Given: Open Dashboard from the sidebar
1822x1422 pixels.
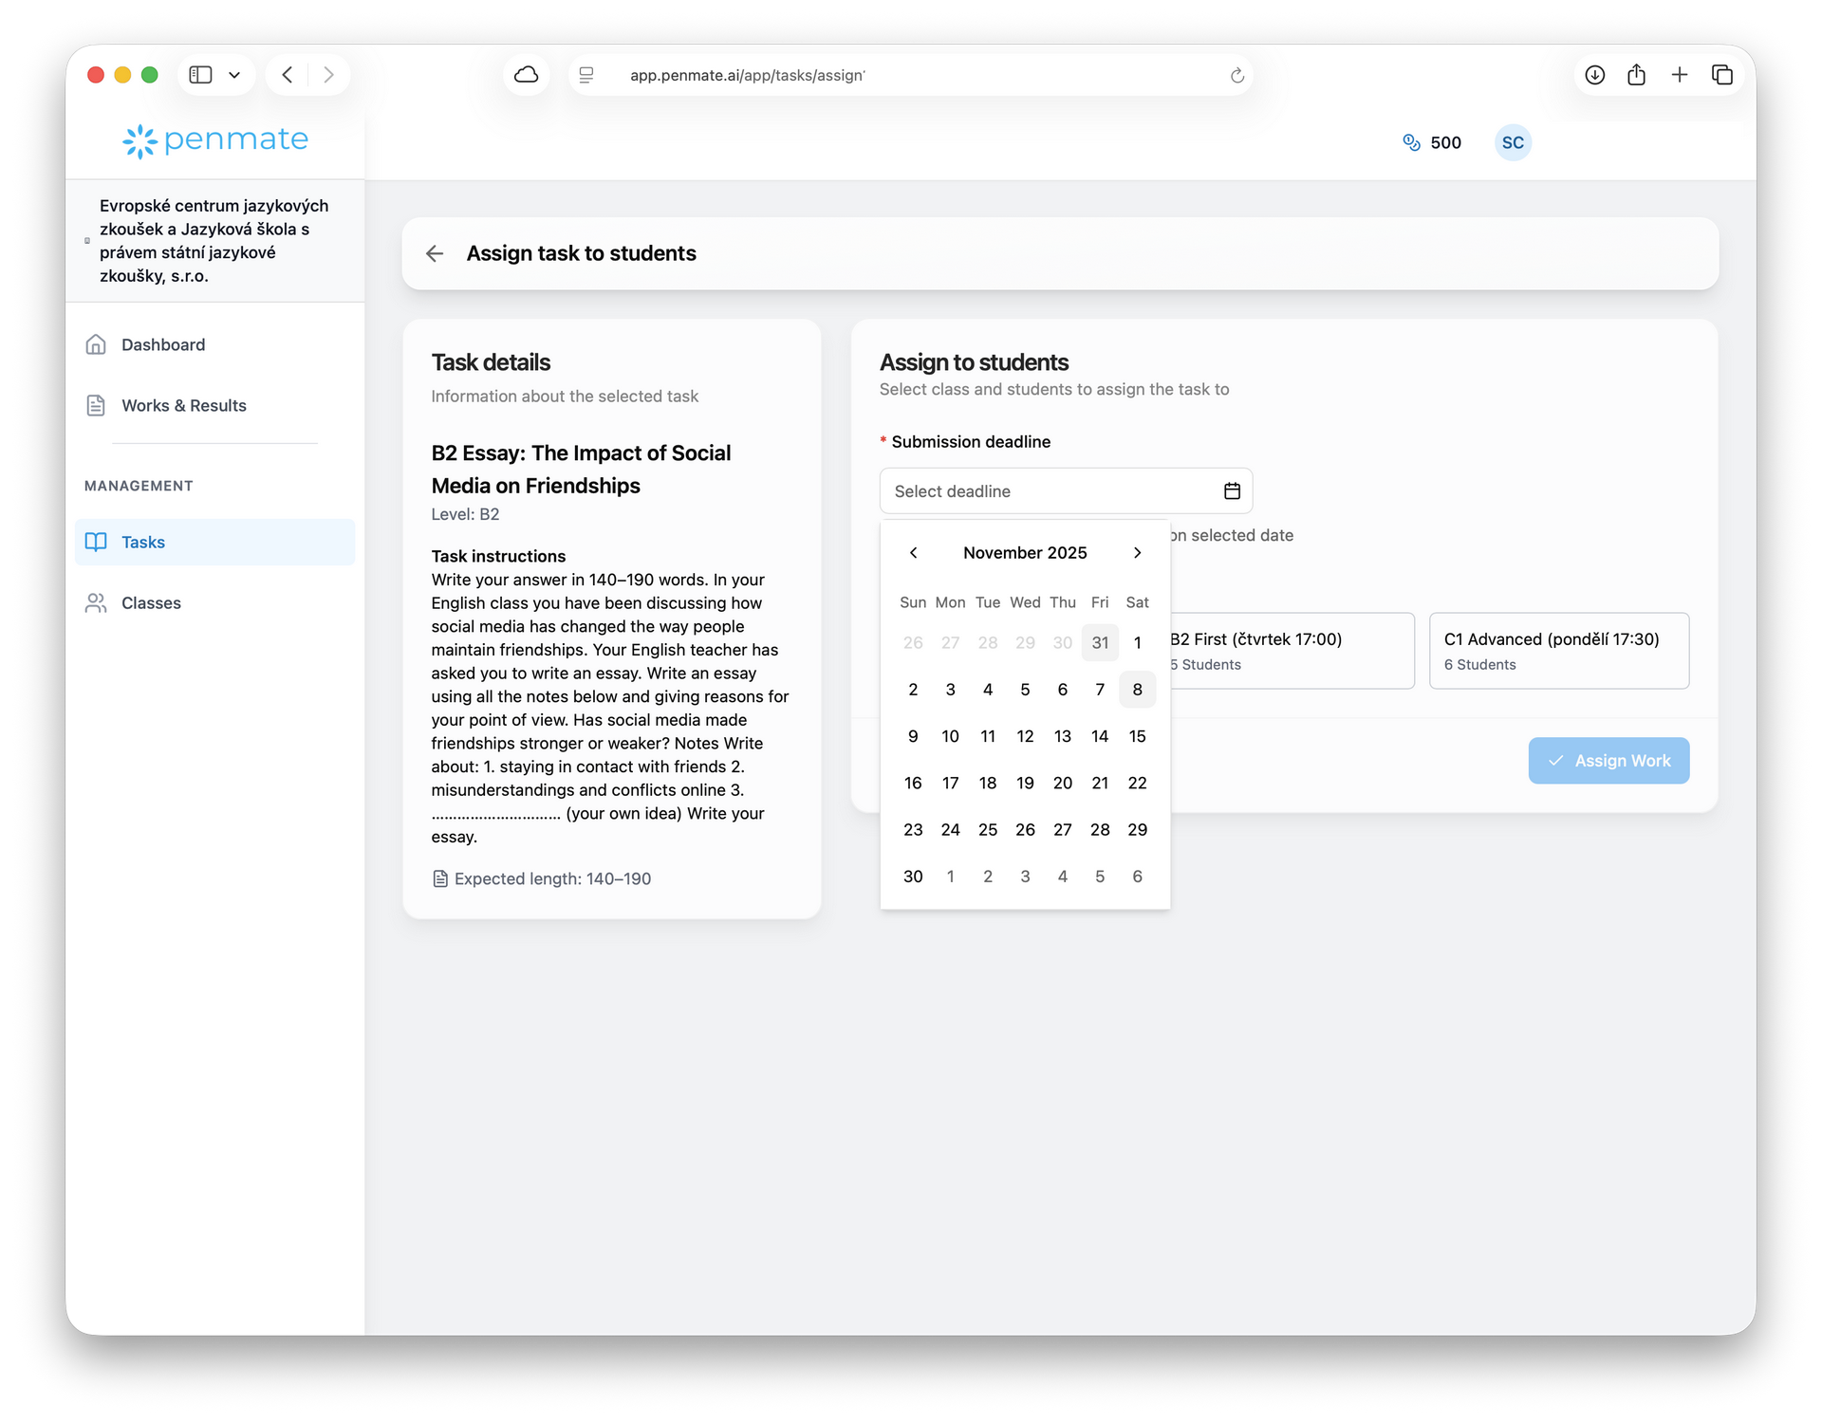Looking at the screenshot, I should point(163,344).
